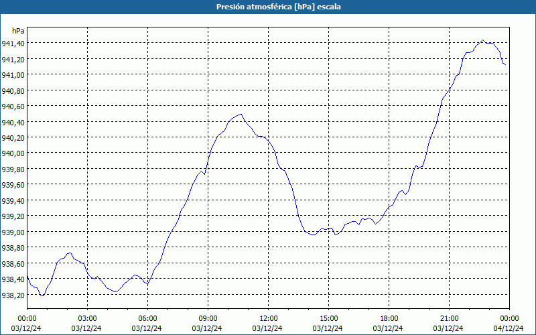
Task: Pick the 940,40 pressure scale label
Action: coord(13,122)
